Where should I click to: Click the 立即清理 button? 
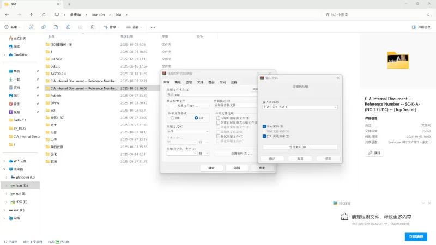416,236
